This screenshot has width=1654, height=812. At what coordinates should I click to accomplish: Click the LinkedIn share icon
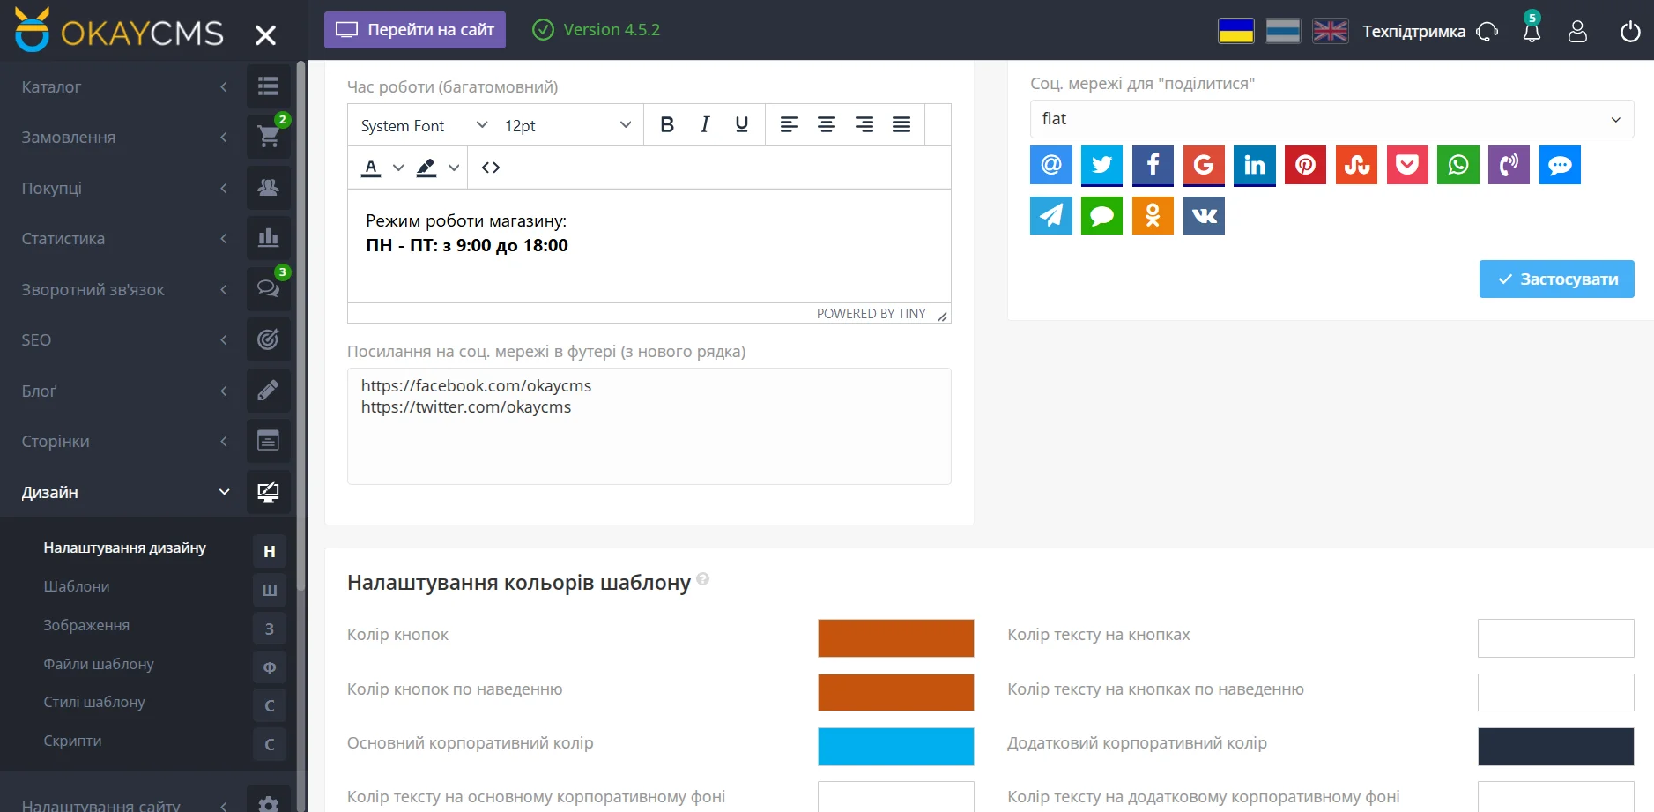tap(1254, 165)
